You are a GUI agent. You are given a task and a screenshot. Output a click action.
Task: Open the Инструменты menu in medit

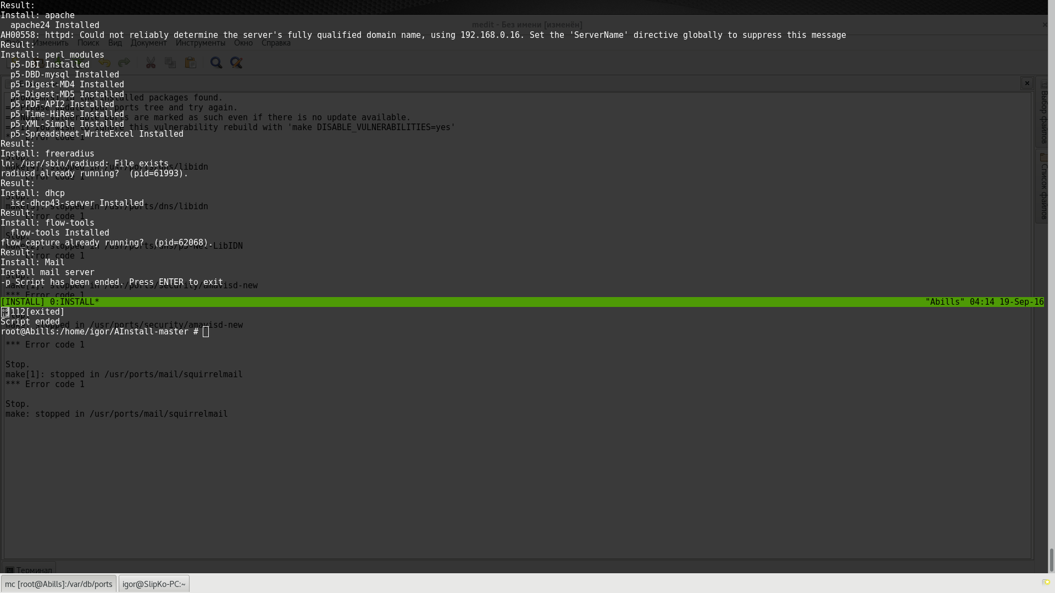tap(201, 43)
